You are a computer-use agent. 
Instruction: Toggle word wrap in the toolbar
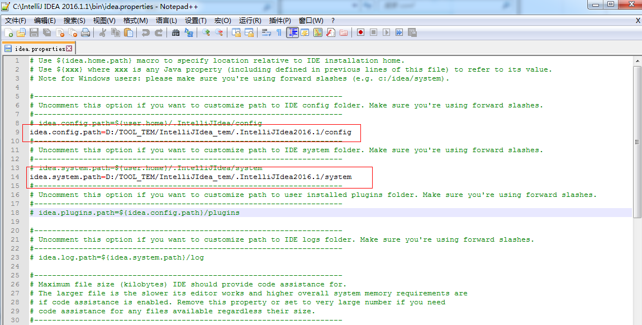coord(267,33)
